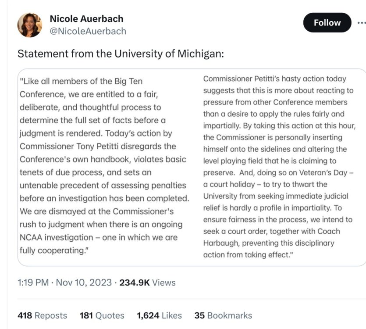Image resolution: width=366 pixels, height=329 pixels.
Task: Click the 35 Bookmarks count
Action: coord(223,315)
